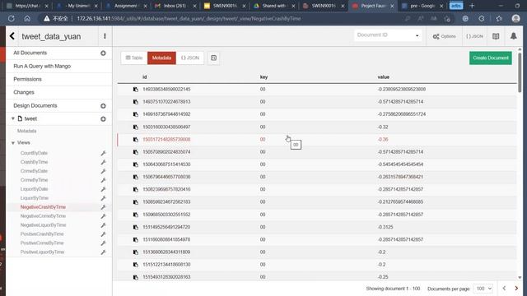Click the id column header
The width and height of the screenshot is (527, 296).
click(x=145, y=77)
